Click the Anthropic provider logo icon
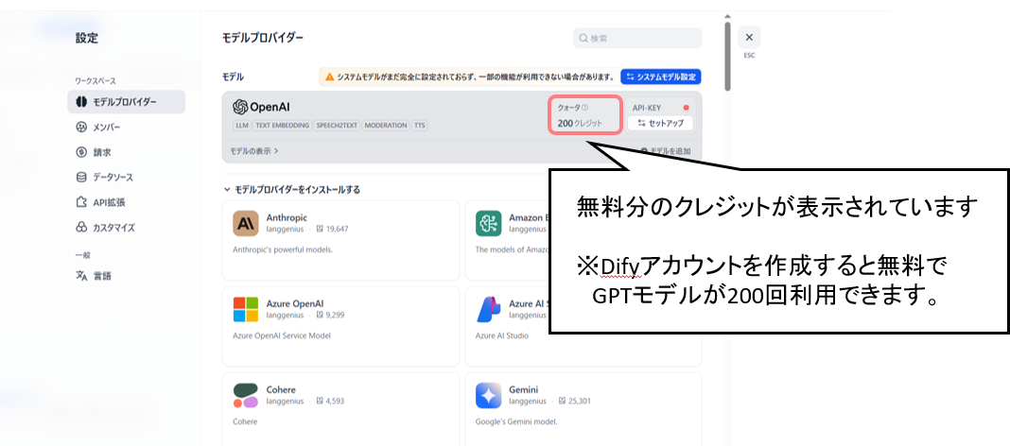This screenshot has height=446, width=1010. point(246,223)
